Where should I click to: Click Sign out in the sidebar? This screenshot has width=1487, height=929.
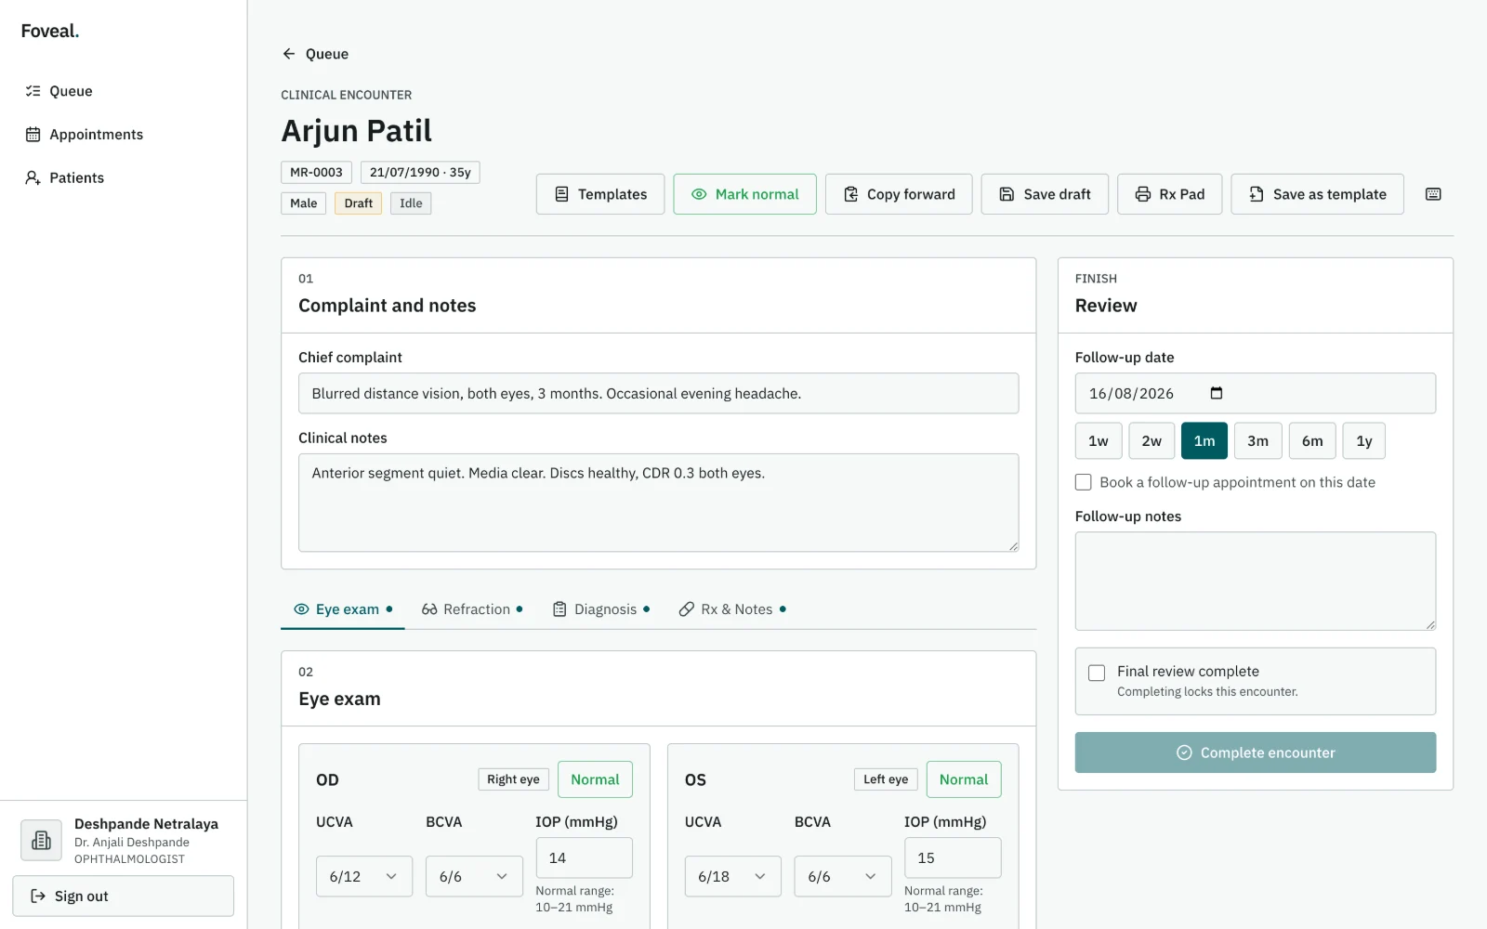[x=123, y=896]
